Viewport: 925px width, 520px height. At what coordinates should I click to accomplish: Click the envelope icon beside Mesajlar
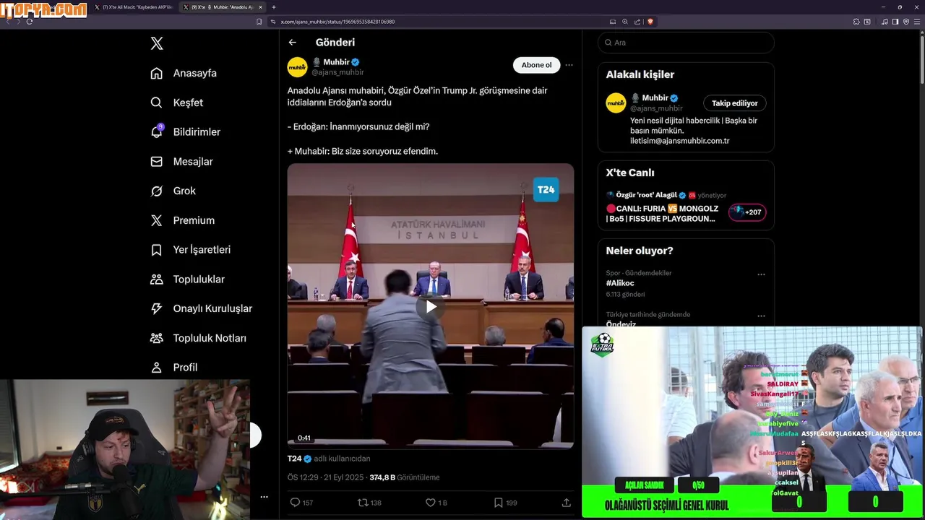(156, 162)
